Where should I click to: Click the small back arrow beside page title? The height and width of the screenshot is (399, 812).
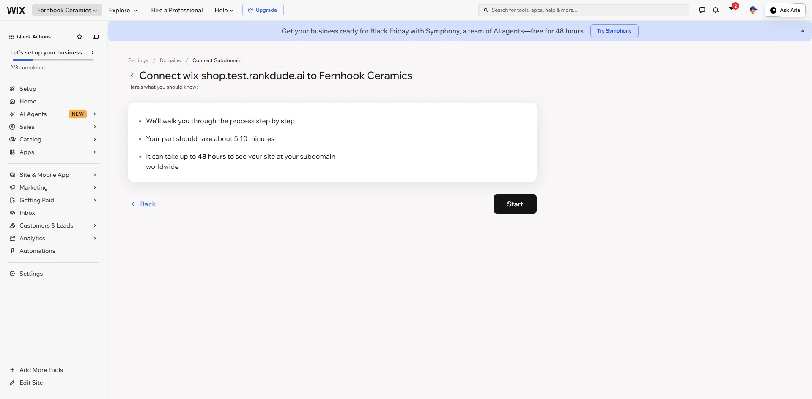coord(132,75)
